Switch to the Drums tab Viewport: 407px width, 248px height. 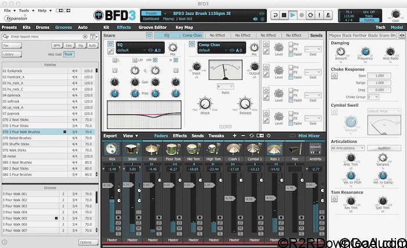pos(42,27)
